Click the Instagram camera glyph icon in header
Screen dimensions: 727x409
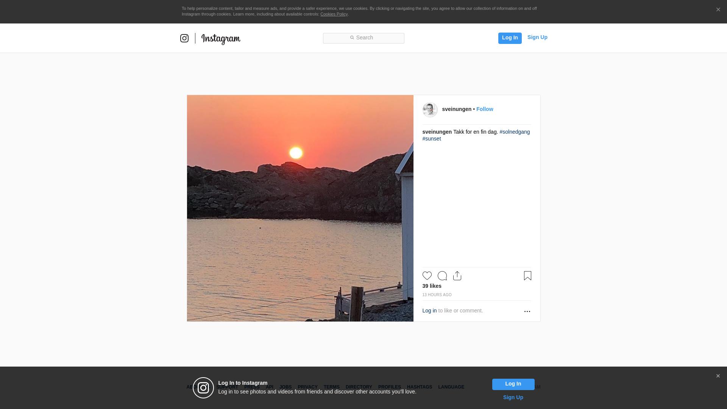[184, 38]
